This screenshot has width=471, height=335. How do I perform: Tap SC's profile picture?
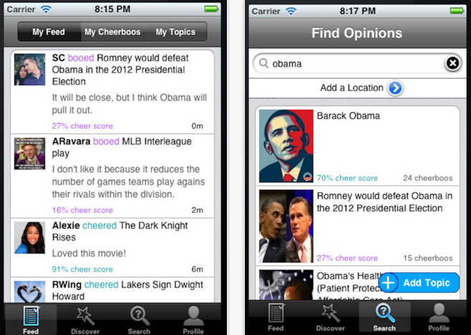pyautogui.click(x=30, y=69)
